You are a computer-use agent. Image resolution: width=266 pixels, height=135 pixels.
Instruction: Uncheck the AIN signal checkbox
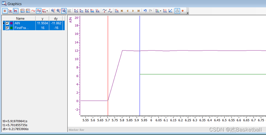(x=7, y=23)
